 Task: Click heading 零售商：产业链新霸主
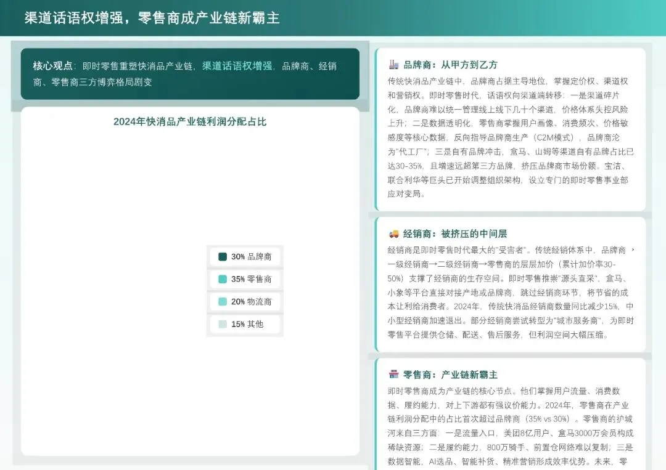pyautogui.click(x=450, y=375)
